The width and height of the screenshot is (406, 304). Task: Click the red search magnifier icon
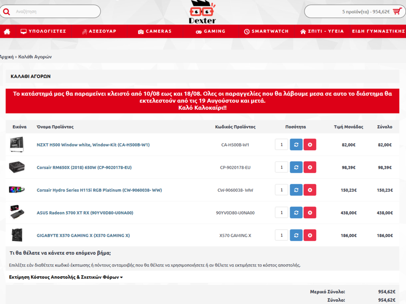click(x=6, y=12)
